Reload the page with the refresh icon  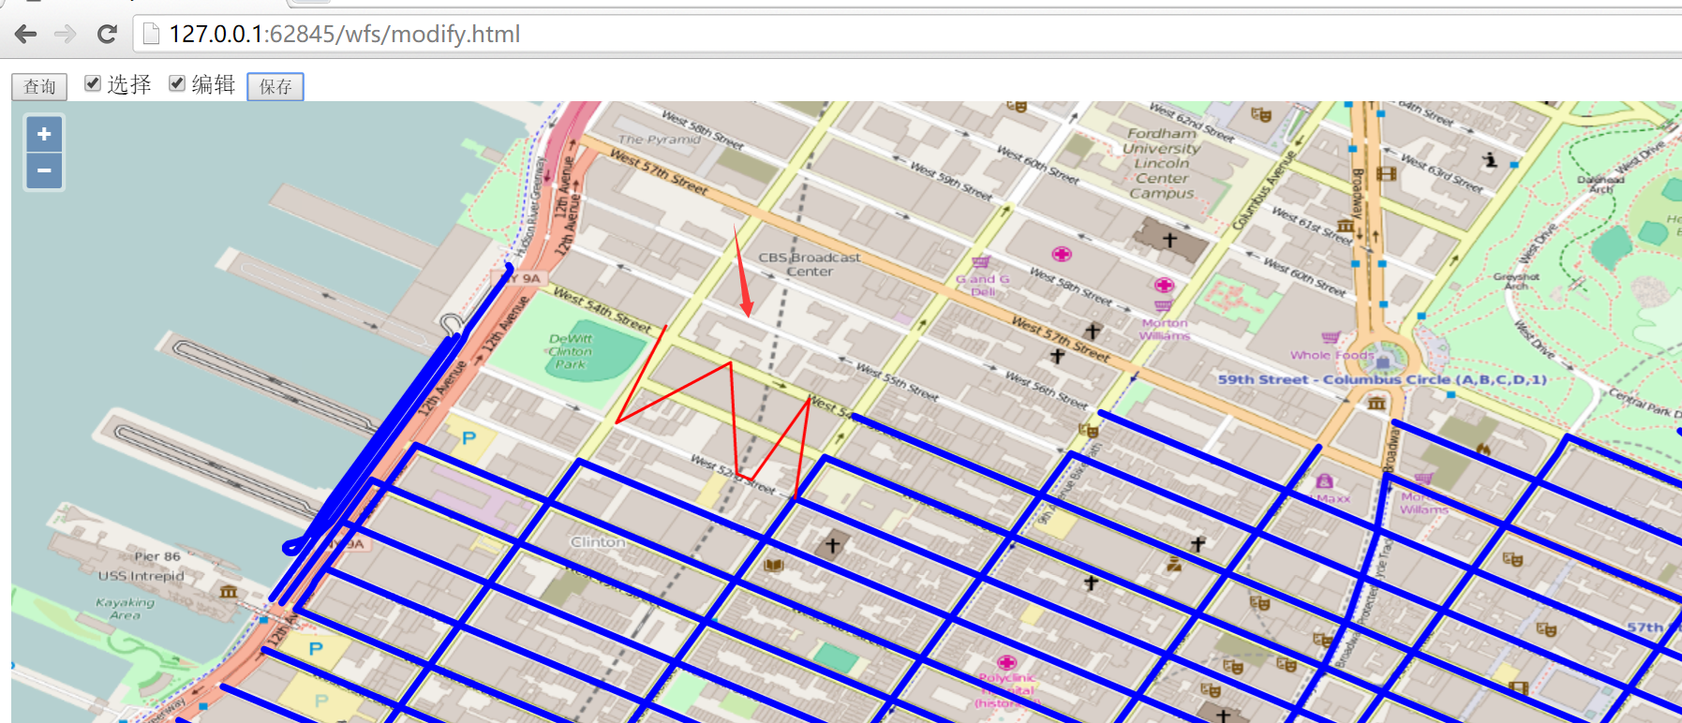coord(107,34)
